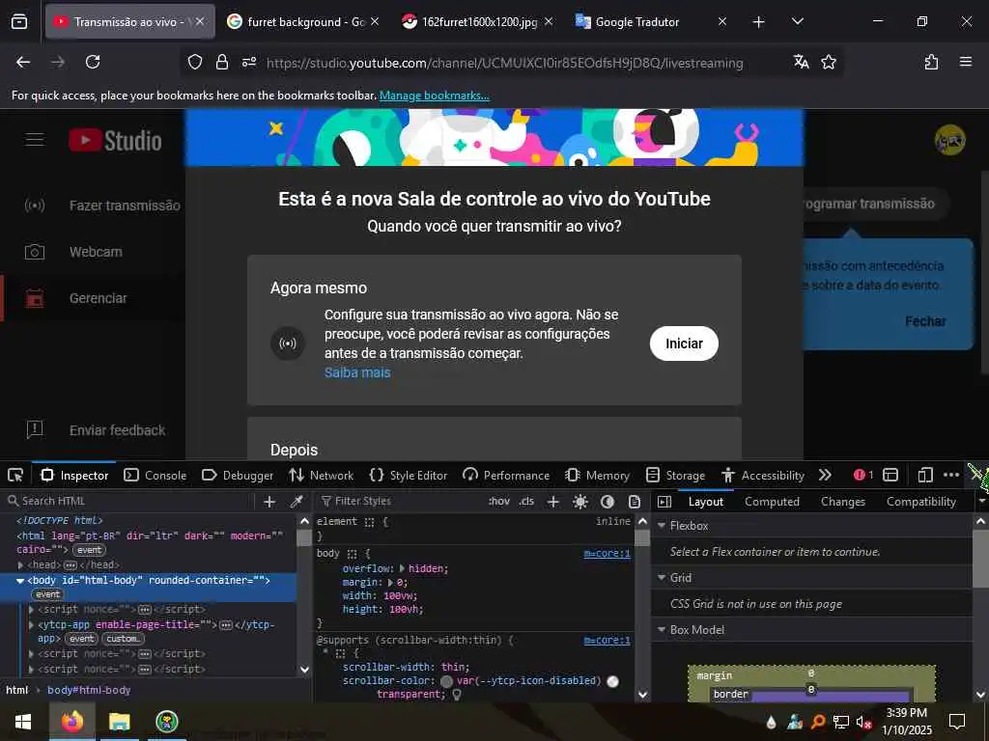Expand the head element node

point(21,565)
